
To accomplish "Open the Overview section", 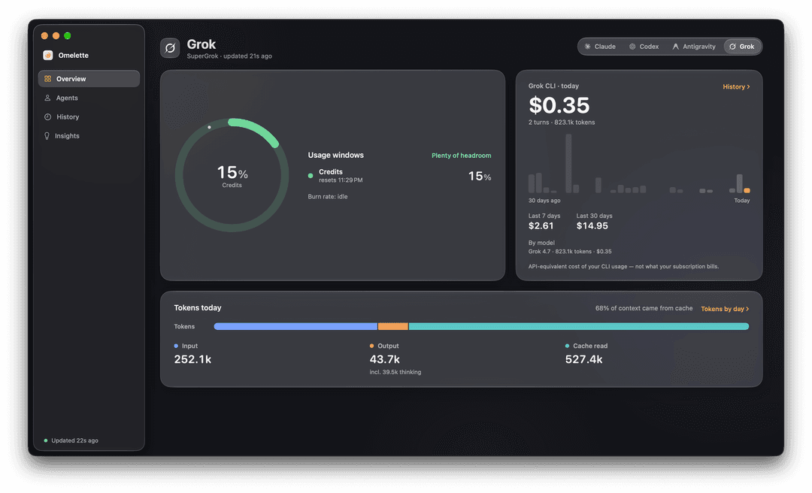I will coord(89,79).
